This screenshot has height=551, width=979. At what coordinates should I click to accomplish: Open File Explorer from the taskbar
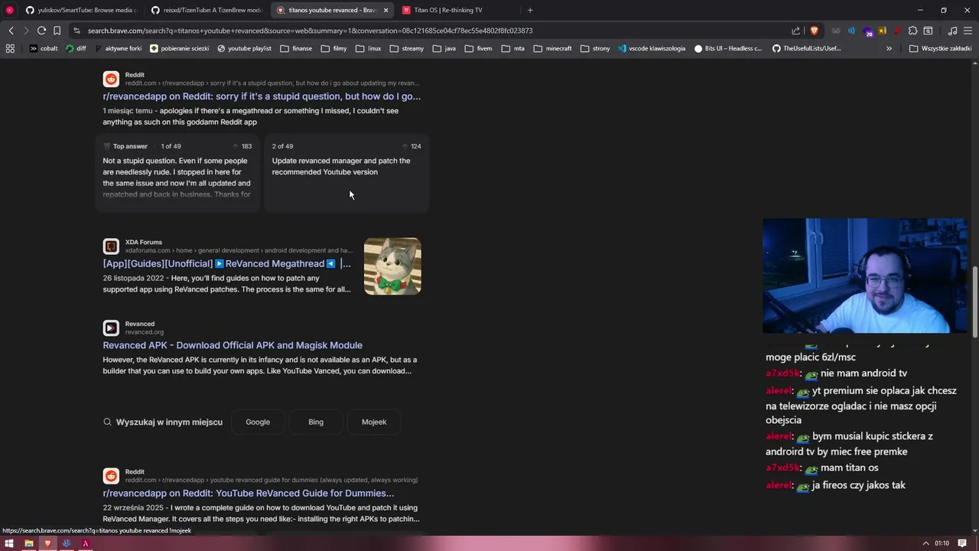[x=28, y=543]
